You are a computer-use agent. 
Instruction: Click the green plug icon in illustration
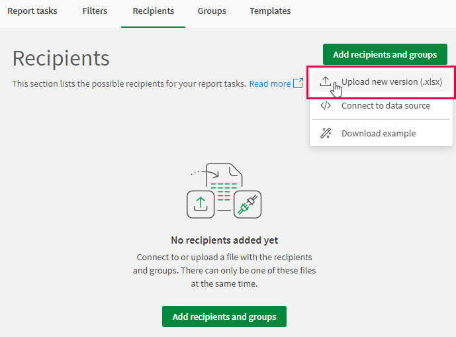248,204
